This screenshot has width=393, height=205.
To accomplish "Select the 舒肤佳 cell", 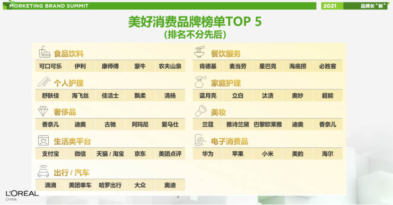I will pos(51,96).
